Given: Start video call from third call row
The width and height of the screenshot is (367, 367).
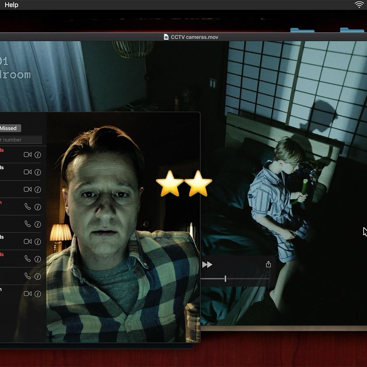Looking at the screenshot, I should click(x=28, y=189).
